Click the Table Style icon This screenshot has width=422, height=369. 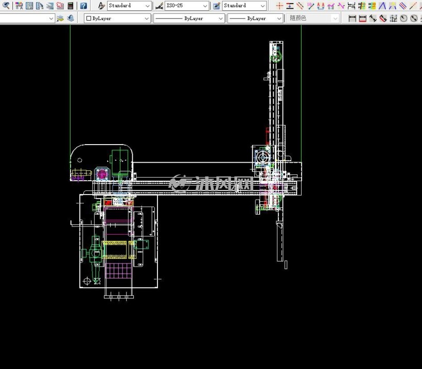pyautogui.click(x=217, y=6)
